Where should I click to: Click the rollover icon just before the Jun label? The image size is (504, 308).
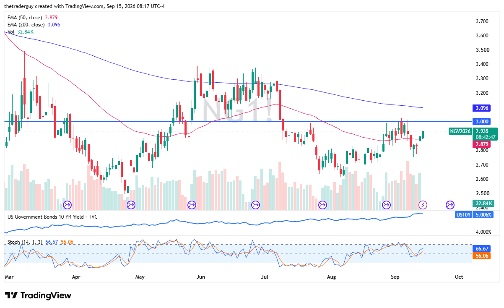coord(192,205)
